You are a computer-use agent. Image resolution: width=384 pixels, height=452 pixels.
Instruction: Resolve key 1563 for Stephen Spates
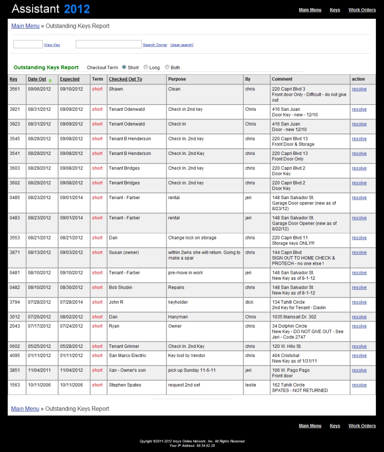(359, 385)
